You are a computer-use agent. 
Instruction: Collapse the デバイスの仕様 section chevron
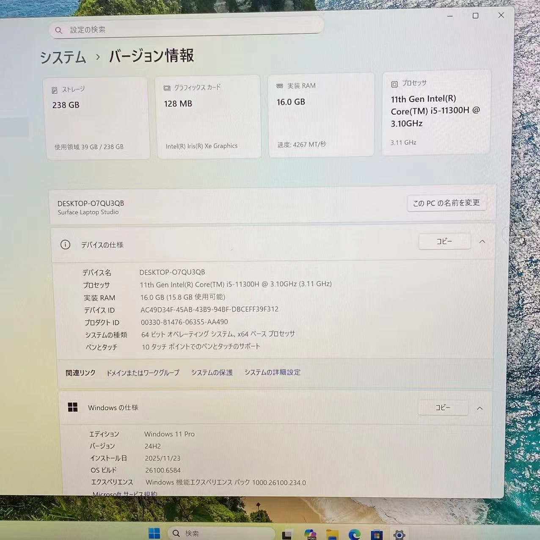[482, 241]
